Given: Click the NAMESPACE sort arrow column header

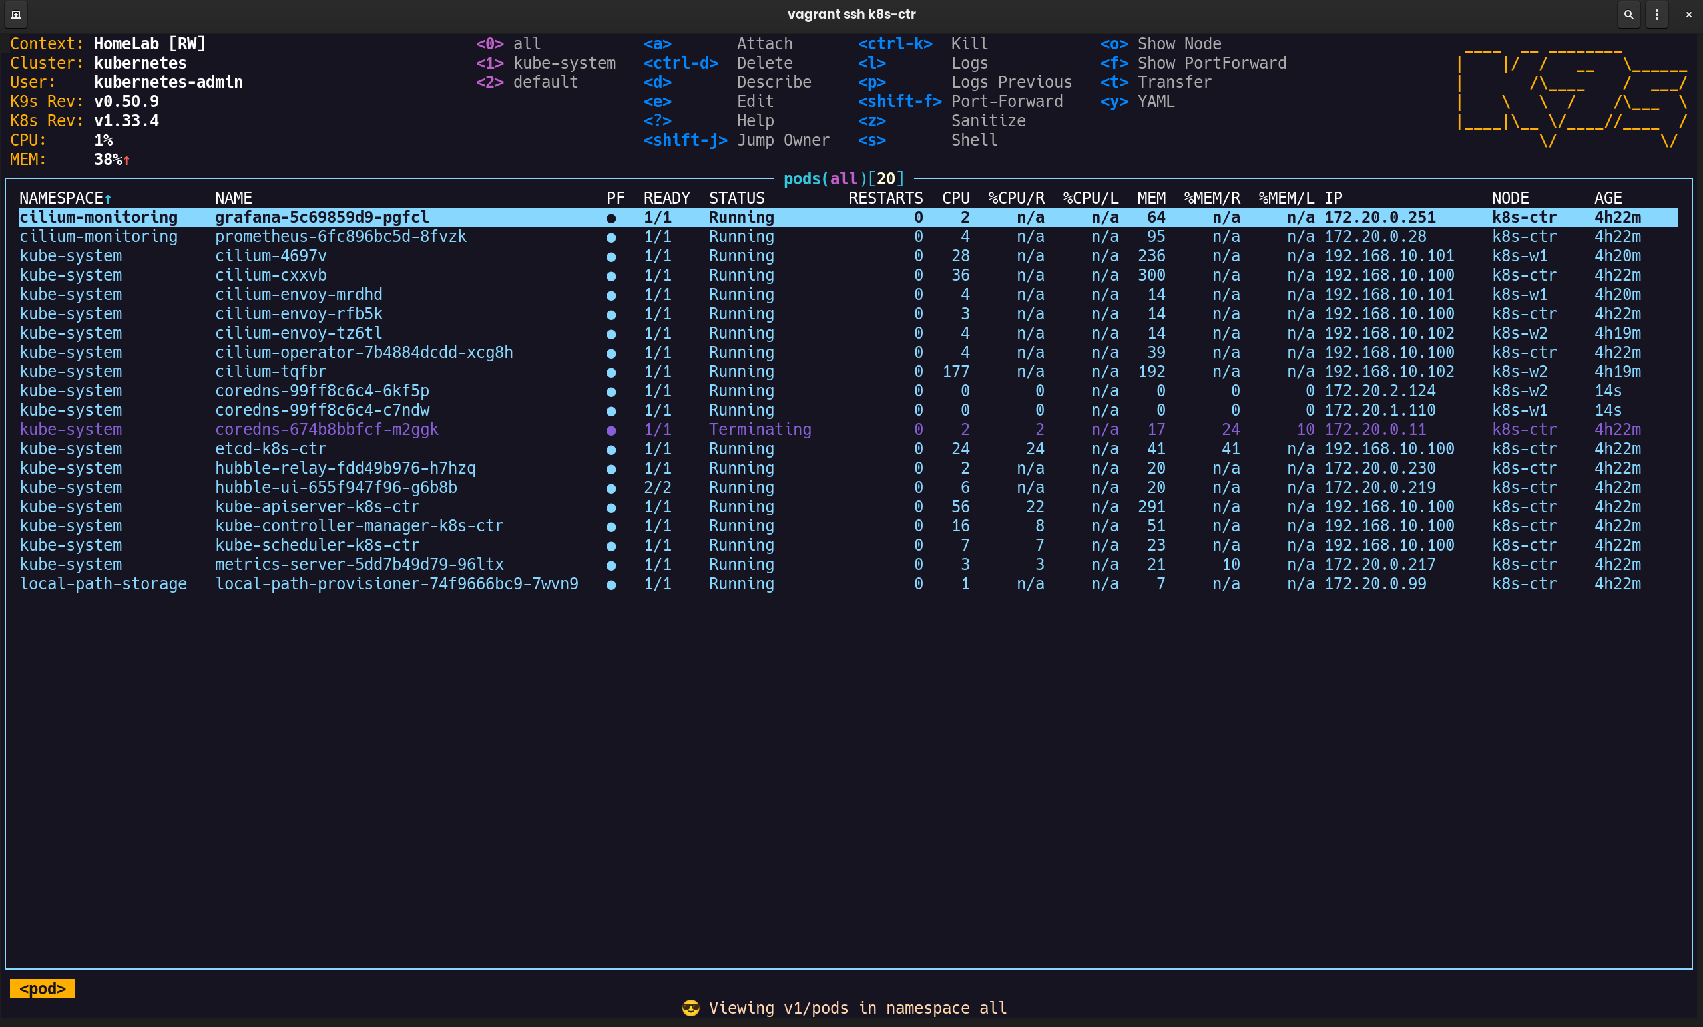Looking at the screenshot, I should (66, 198).
